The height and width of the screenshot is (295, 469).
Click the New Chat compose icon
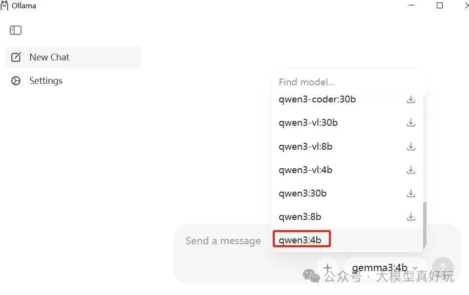[x=16, y=57]
